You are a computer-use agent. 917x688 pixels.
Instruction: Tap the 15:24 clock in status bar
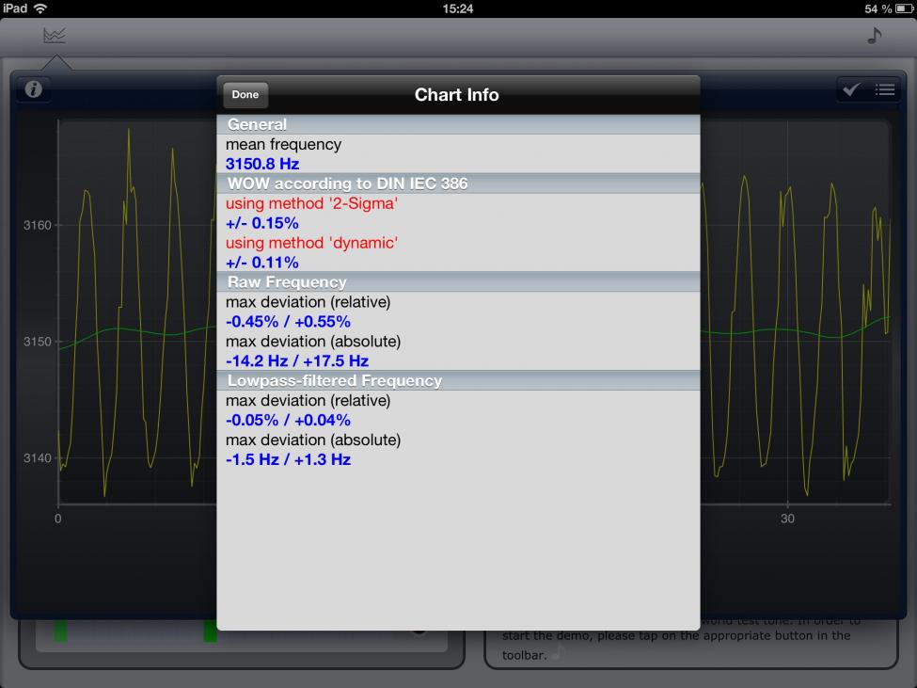pos(458,8)
